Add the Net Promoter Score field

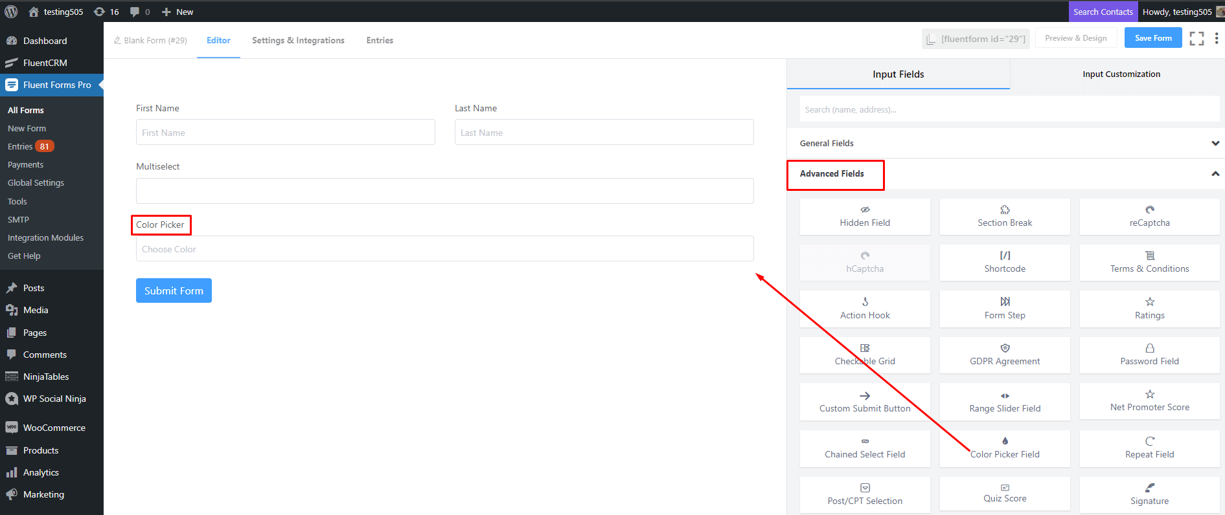coord(1149,402)
